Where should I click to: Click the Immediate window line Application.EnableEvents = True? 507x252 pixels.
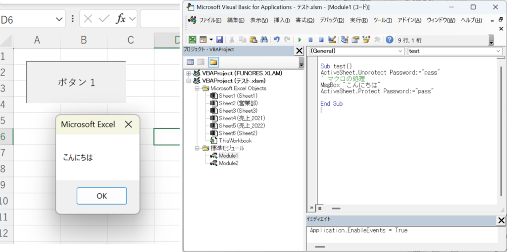point(358,230)
